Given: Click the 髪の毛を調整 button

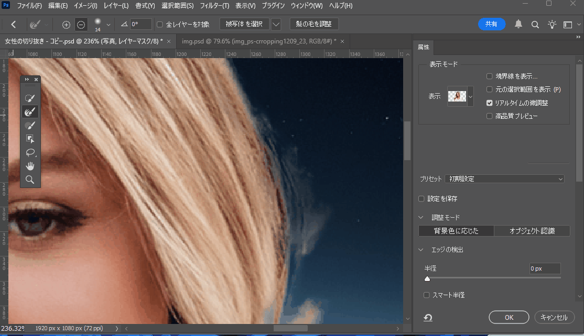Looking at the screenshot, I should click(313, 24).
